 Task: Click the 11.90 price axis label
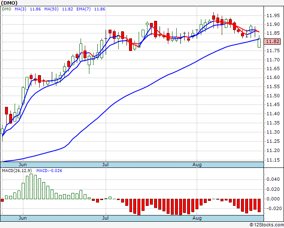(x=273, y=25)
